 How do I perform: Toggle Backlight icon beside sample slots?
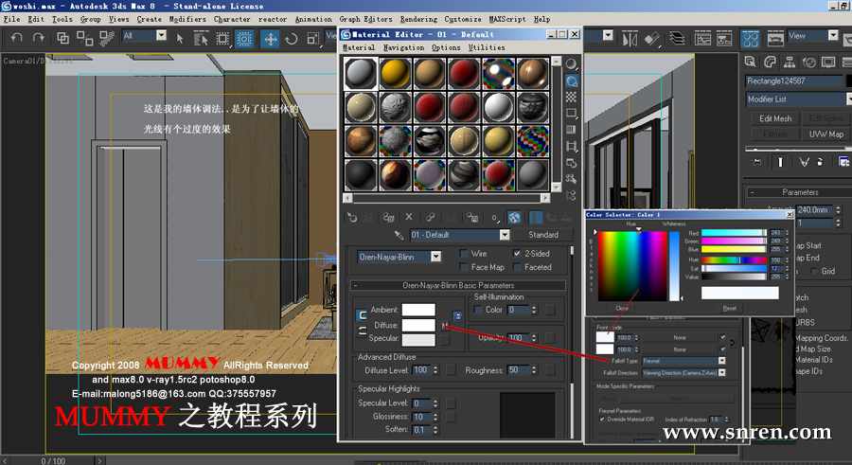571,81
